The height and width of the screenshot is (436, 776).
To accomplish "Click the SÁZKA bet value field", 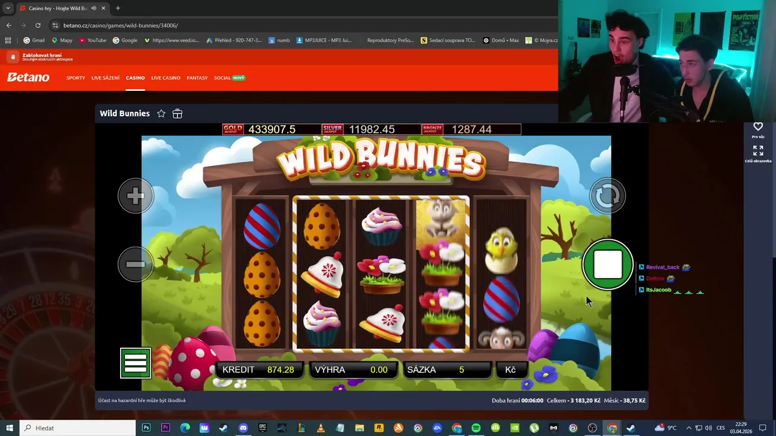I will pos(447,370).
